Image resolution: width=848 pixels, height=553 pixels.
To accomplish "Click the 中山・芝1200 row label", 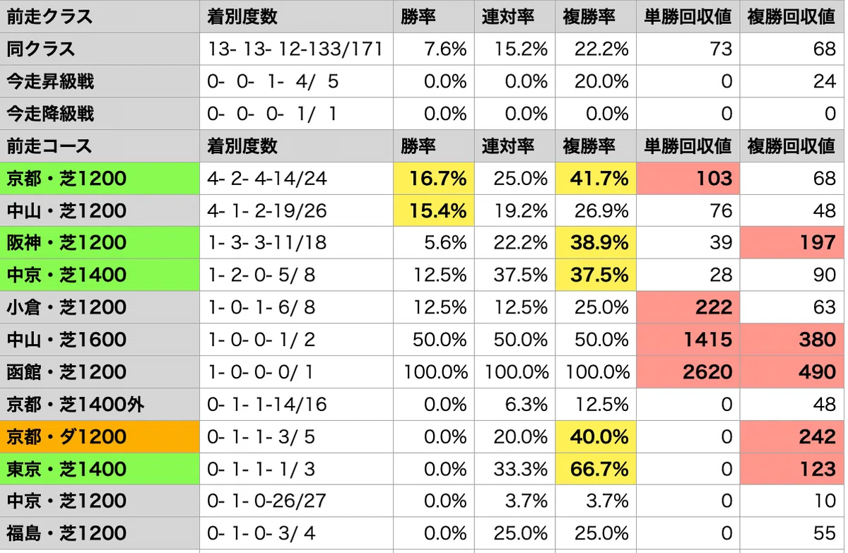I will pyautogui.click(x=100, y=210).
